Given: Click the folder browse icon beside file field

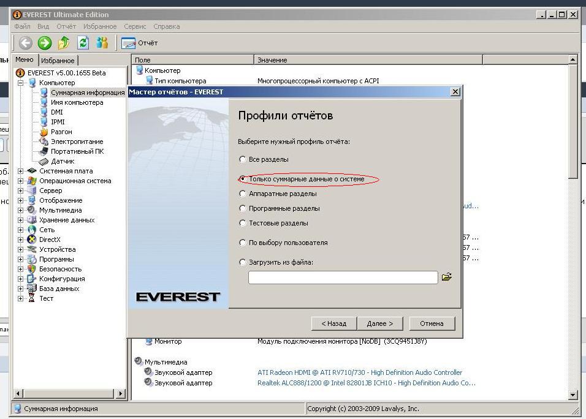Looking at the screenshot, I should (x=446, y=277).
